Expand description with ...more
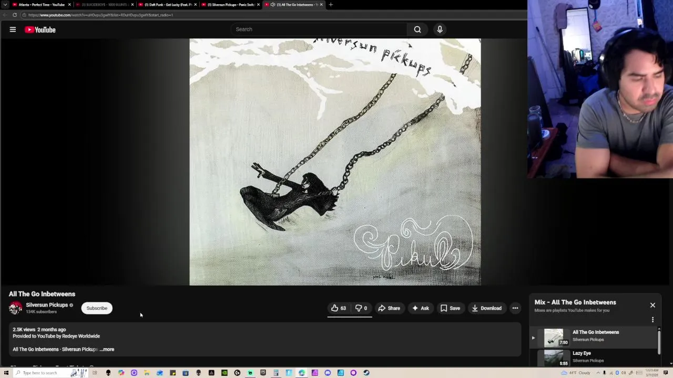Viewport: 673px width, 378px height. [107, 349]
